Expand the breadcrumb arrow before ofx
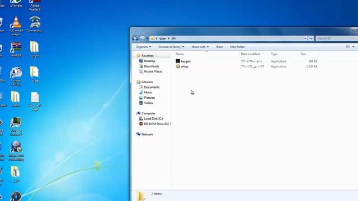The width and height of the screenshot is (358, 201). [169, 39]
